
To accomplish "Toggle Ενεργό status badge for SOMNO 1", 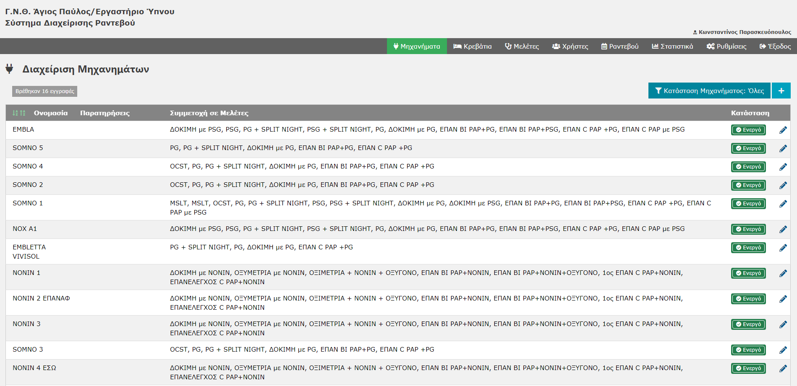I will coord(748,204).
